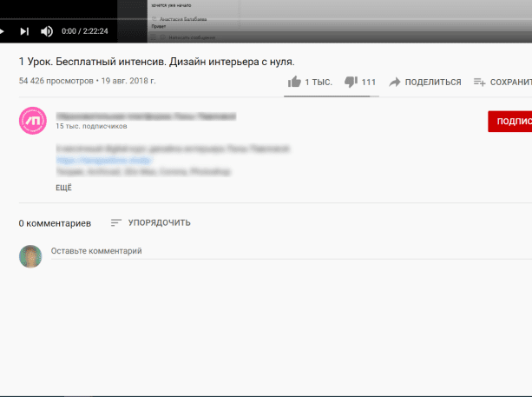This screenshot has height=397, width=532.
Task: Click the 111 dislike count
Action: tap(369, 83)
